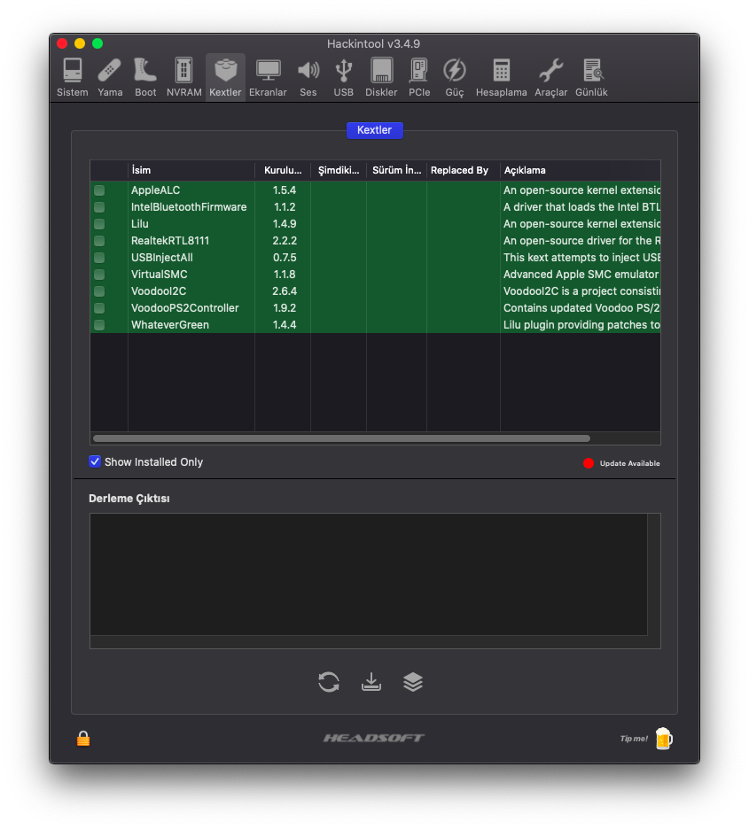Image resolution: width=749 pixels, height=829 pixels.
Task: Select the VirtualSMC row name
Action: point(160,275)
